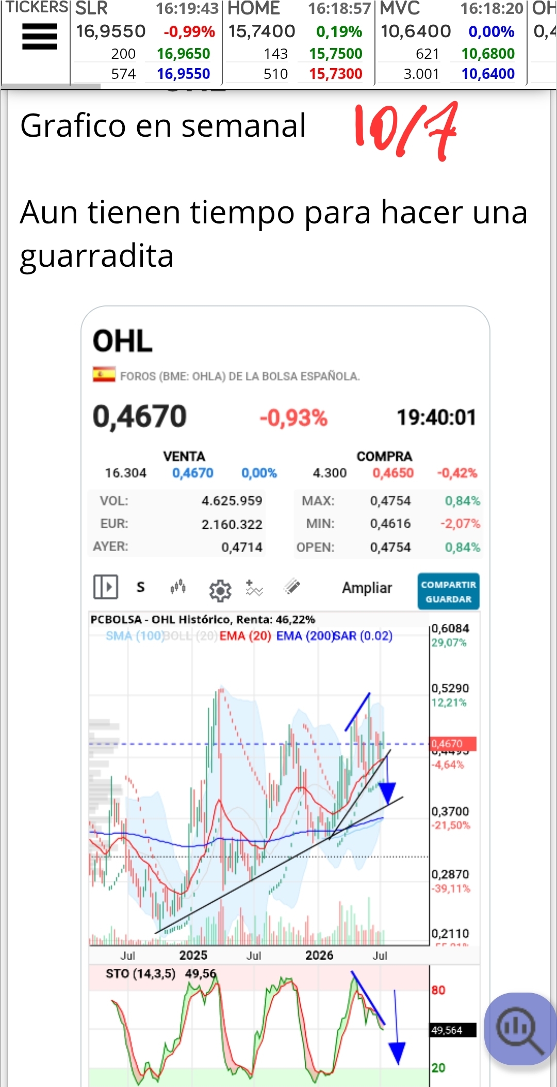Click the 0,6084 price axis level

pyautogui.click(x=450, y=628)
